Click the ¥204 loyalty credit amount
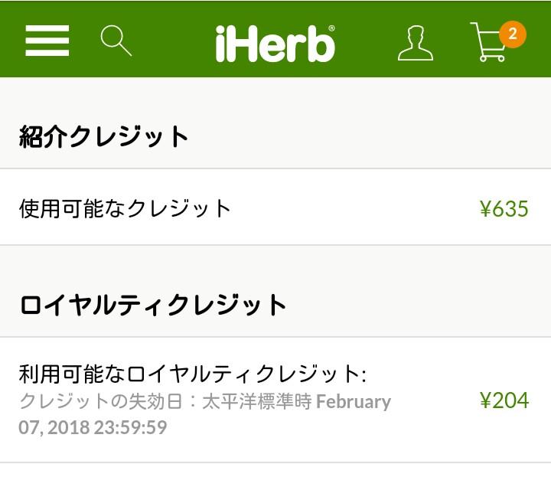Viewport: 551px width, 477px height. (x=504, y=400)
